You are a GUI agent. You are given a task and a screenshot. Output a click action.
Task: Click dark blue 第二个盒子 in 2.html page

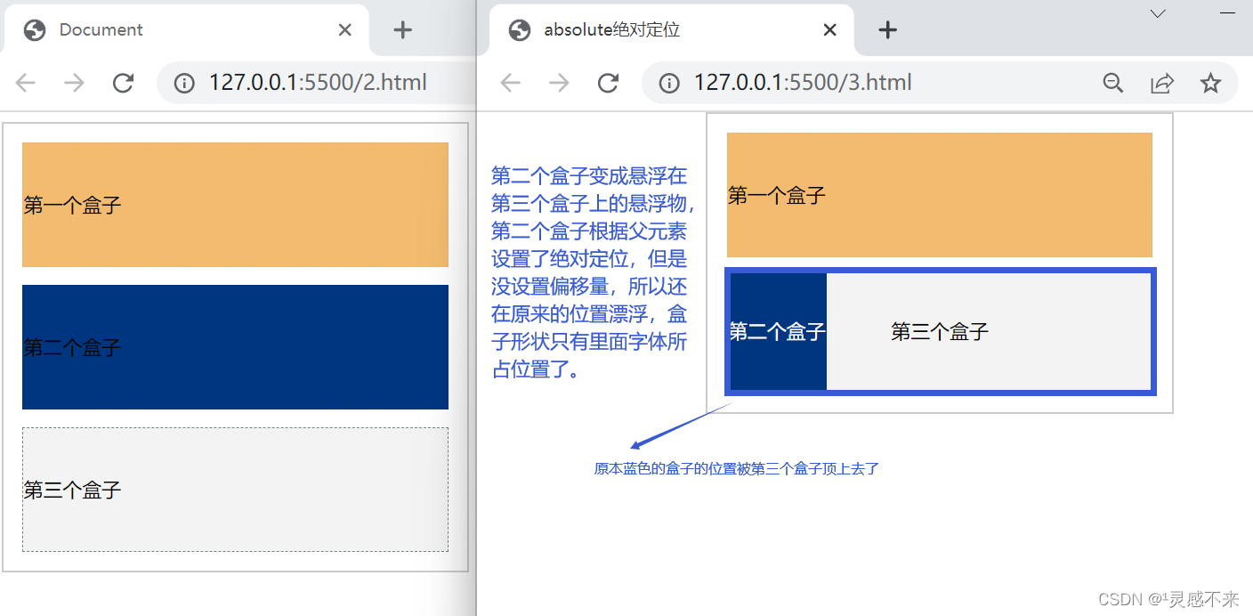[235, 347]
